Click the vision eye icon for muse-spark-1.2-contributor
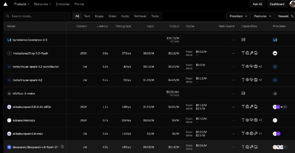Viewport: 295px width, 153px height. tap(247, 67)
